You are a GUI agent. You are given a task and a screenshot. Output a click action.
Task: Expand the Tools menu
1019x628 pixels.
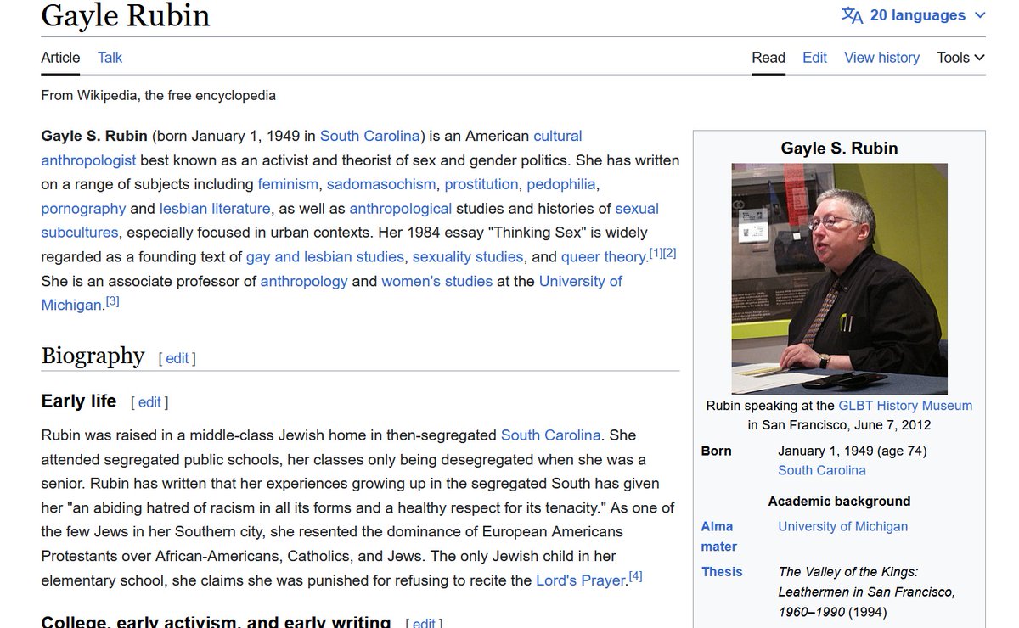[960, 58]
